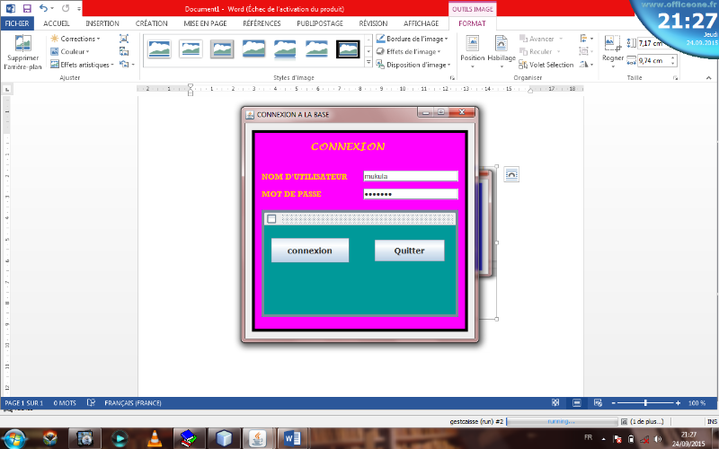Open the Position dropdown button
This screenshot has height=449, width=719.
tap(473, 52)
